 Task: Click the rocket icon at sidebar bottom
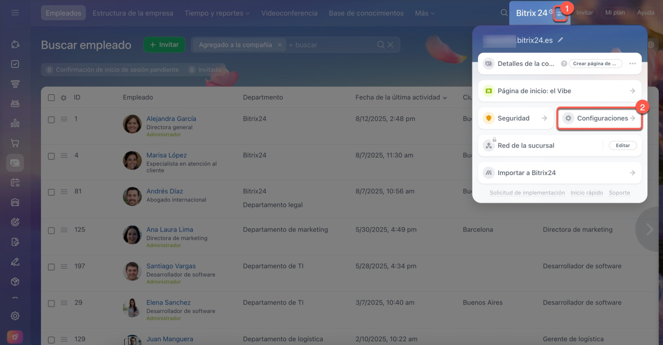(x=15, y=337)
